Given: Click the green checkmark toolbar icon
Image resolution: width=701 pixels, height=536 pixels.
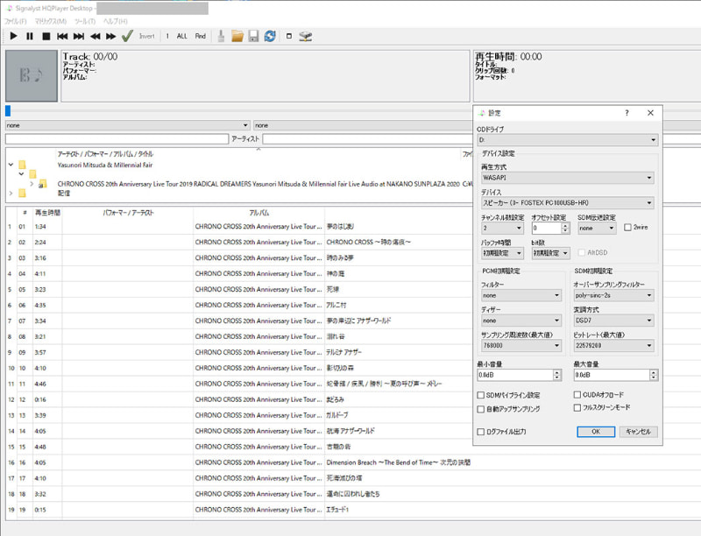Looking at the screenshot, I should point(127,36).
